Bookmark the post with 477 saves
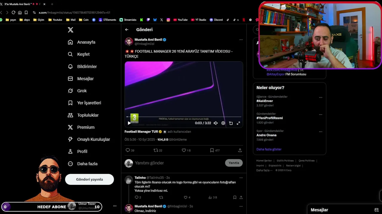This screenshot has width=382, height=214. point(212,150)
